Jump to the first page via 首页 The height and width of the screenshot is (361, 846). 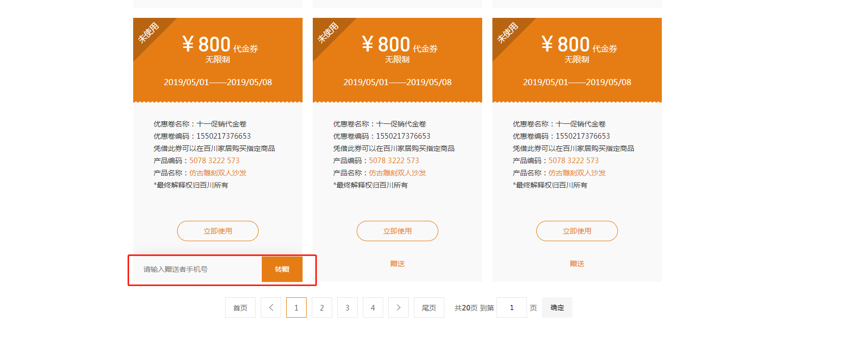tap(240, 307)
